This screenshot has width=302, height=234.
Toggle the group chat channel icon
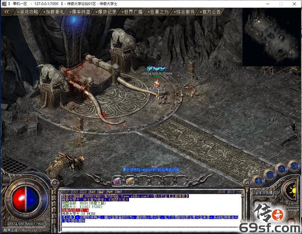pyautogui.click(x=55, y=198)
